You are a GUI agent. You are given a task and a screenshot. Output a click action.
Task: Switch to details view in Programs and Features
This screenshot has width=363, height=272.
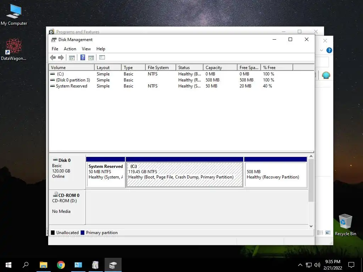click(x=320, y=232)
